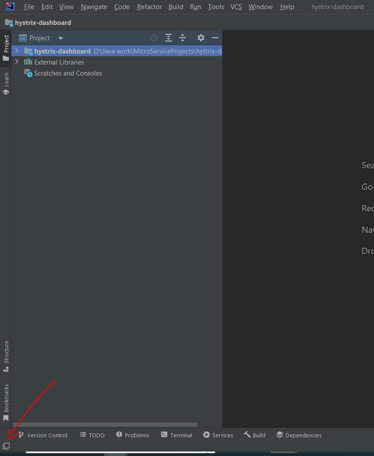Toggle the Bookmarks tool window tab
Viewport: 374px width, 456px height.
coord(6,403)
